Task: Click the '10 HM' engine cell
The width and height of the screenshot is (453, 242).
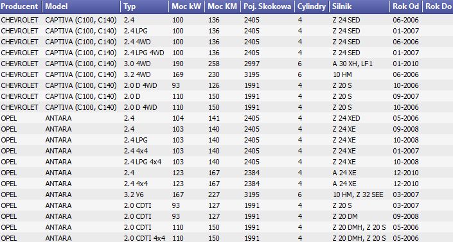Action: (x=342, y=74)
